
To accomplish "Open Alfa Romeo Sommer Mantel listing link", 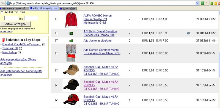I will point(102,52).
